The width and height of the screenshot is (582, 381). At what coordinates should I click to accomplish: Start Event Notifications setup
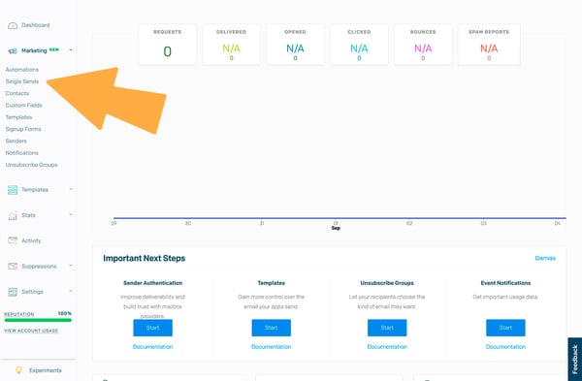(505, 328)
